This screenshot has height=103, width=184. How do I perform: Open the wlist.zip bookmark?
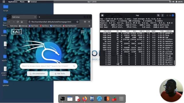tap(23, 26)
